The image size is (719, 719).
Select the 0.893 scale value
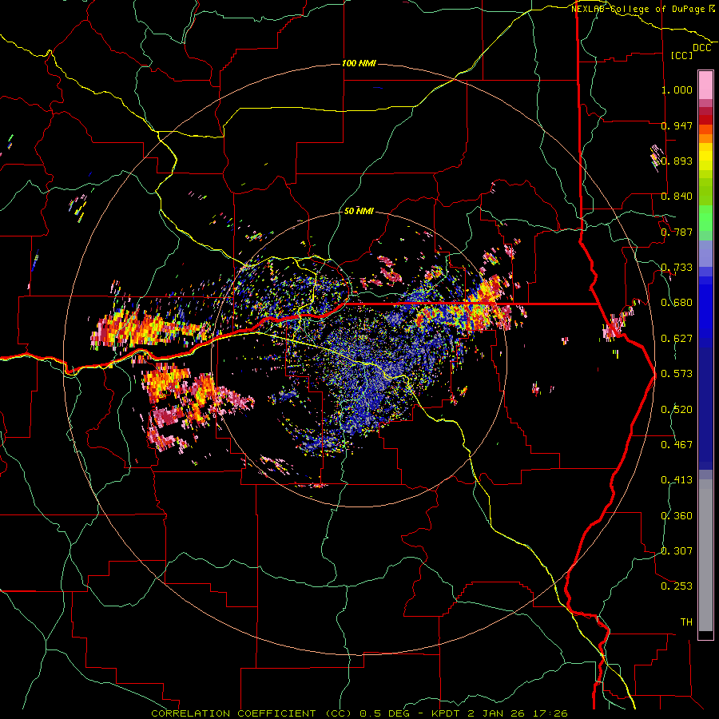(677, 161)
